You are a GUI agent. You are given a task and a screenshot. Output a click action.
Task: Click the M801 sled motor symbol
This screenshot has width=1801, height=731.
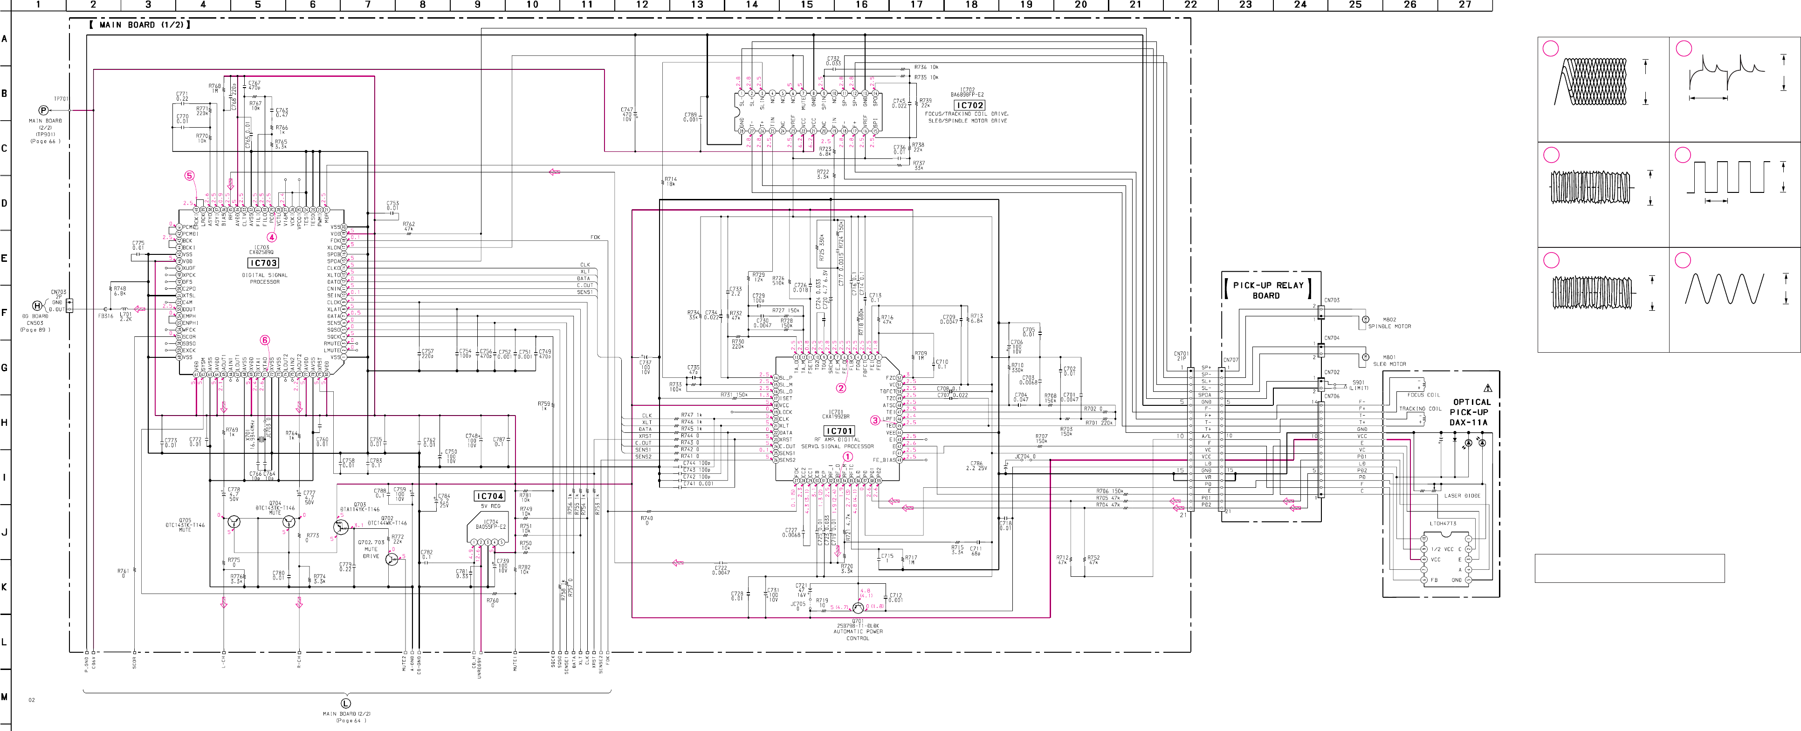1365,357
